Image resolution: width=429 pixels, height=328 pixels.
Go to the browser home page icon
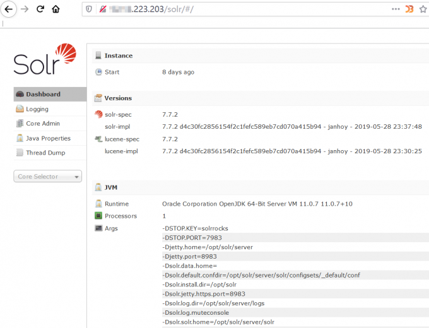pyautogui.click(x=56, y=9)
